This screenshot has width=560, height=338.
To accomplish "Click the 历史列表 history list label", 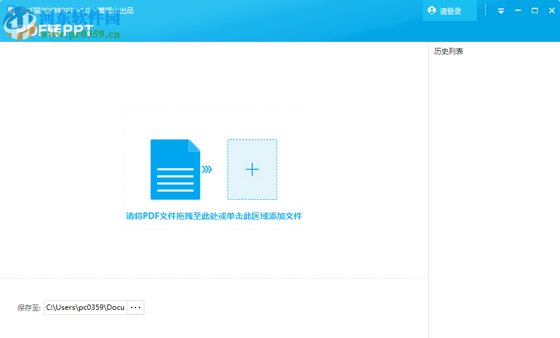I will click(449, 51).
